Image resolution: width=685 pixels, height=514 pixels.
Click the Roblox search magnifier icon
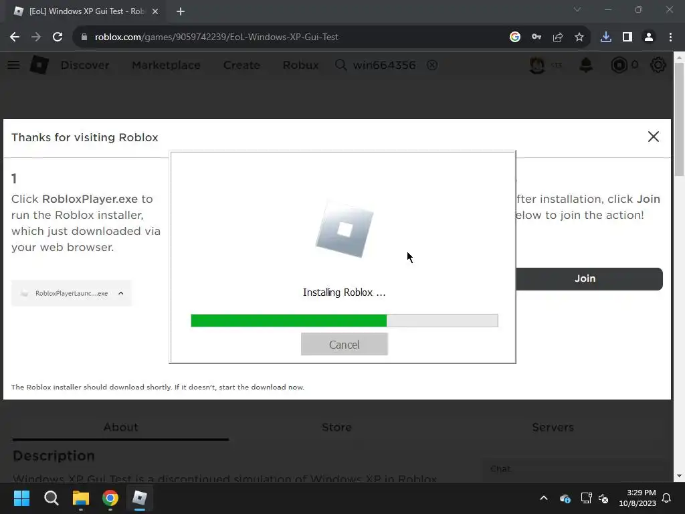click(x=340, y=65)
